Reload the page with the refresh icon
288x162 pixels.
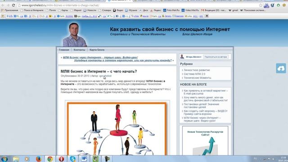pos(13,5)
